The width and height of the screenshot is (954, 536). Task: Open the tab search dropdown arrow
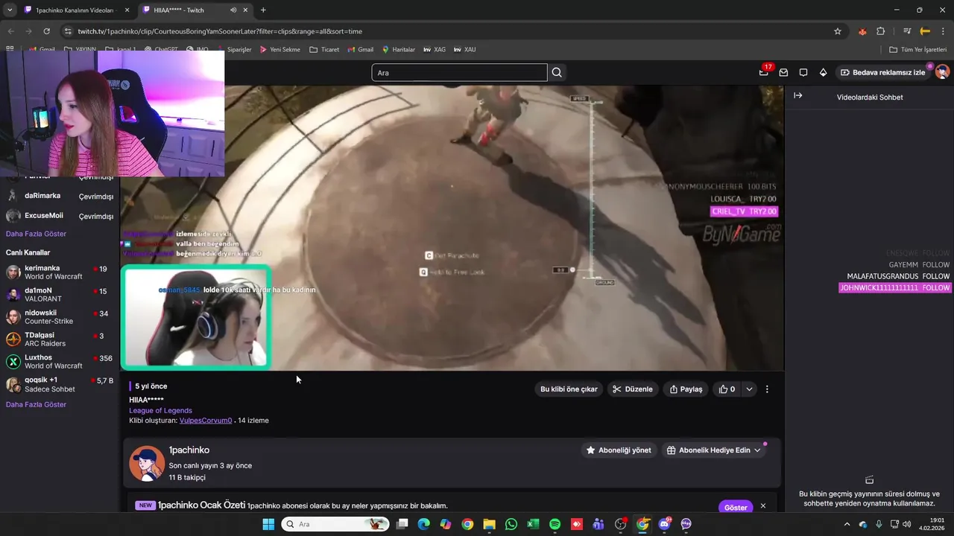pos(9,10)
